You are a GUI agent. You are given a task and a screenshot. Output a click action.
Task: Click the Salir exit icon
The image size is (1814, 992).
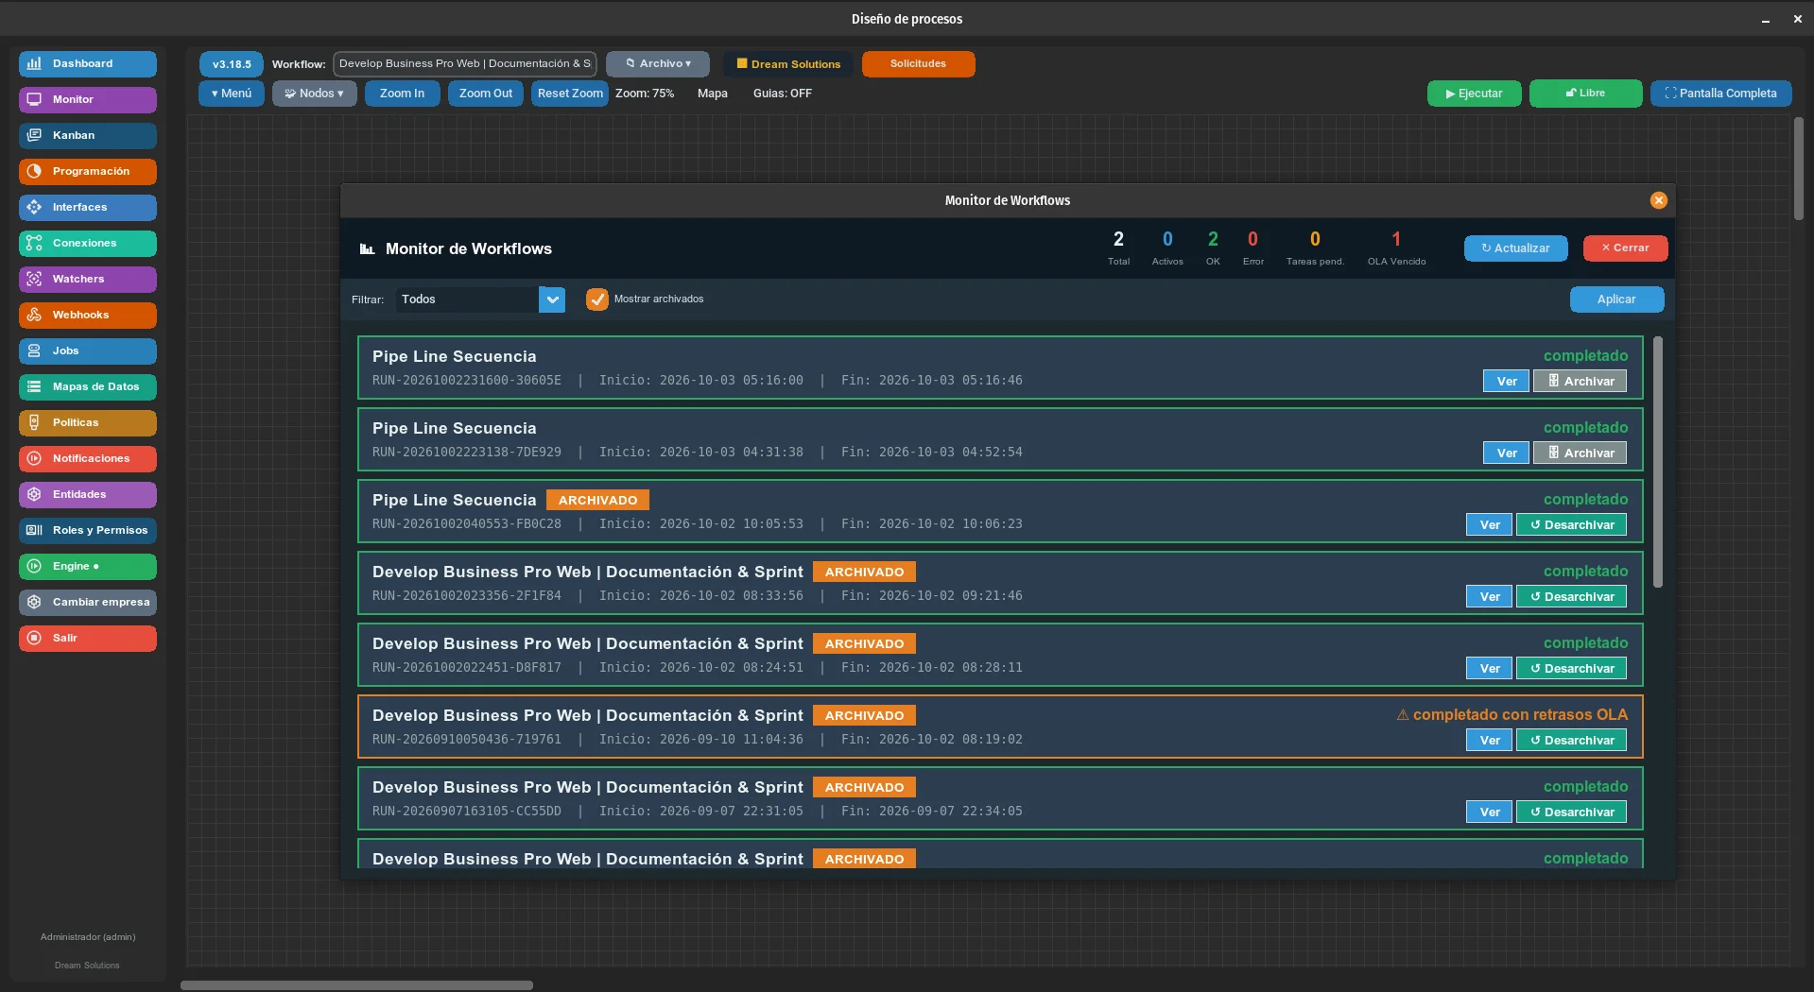pyautogui.click(x=34, y=639)
